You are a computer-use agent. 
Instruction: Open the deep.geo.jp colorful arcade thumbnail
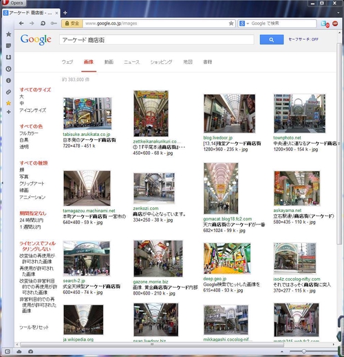coord(227,258)
